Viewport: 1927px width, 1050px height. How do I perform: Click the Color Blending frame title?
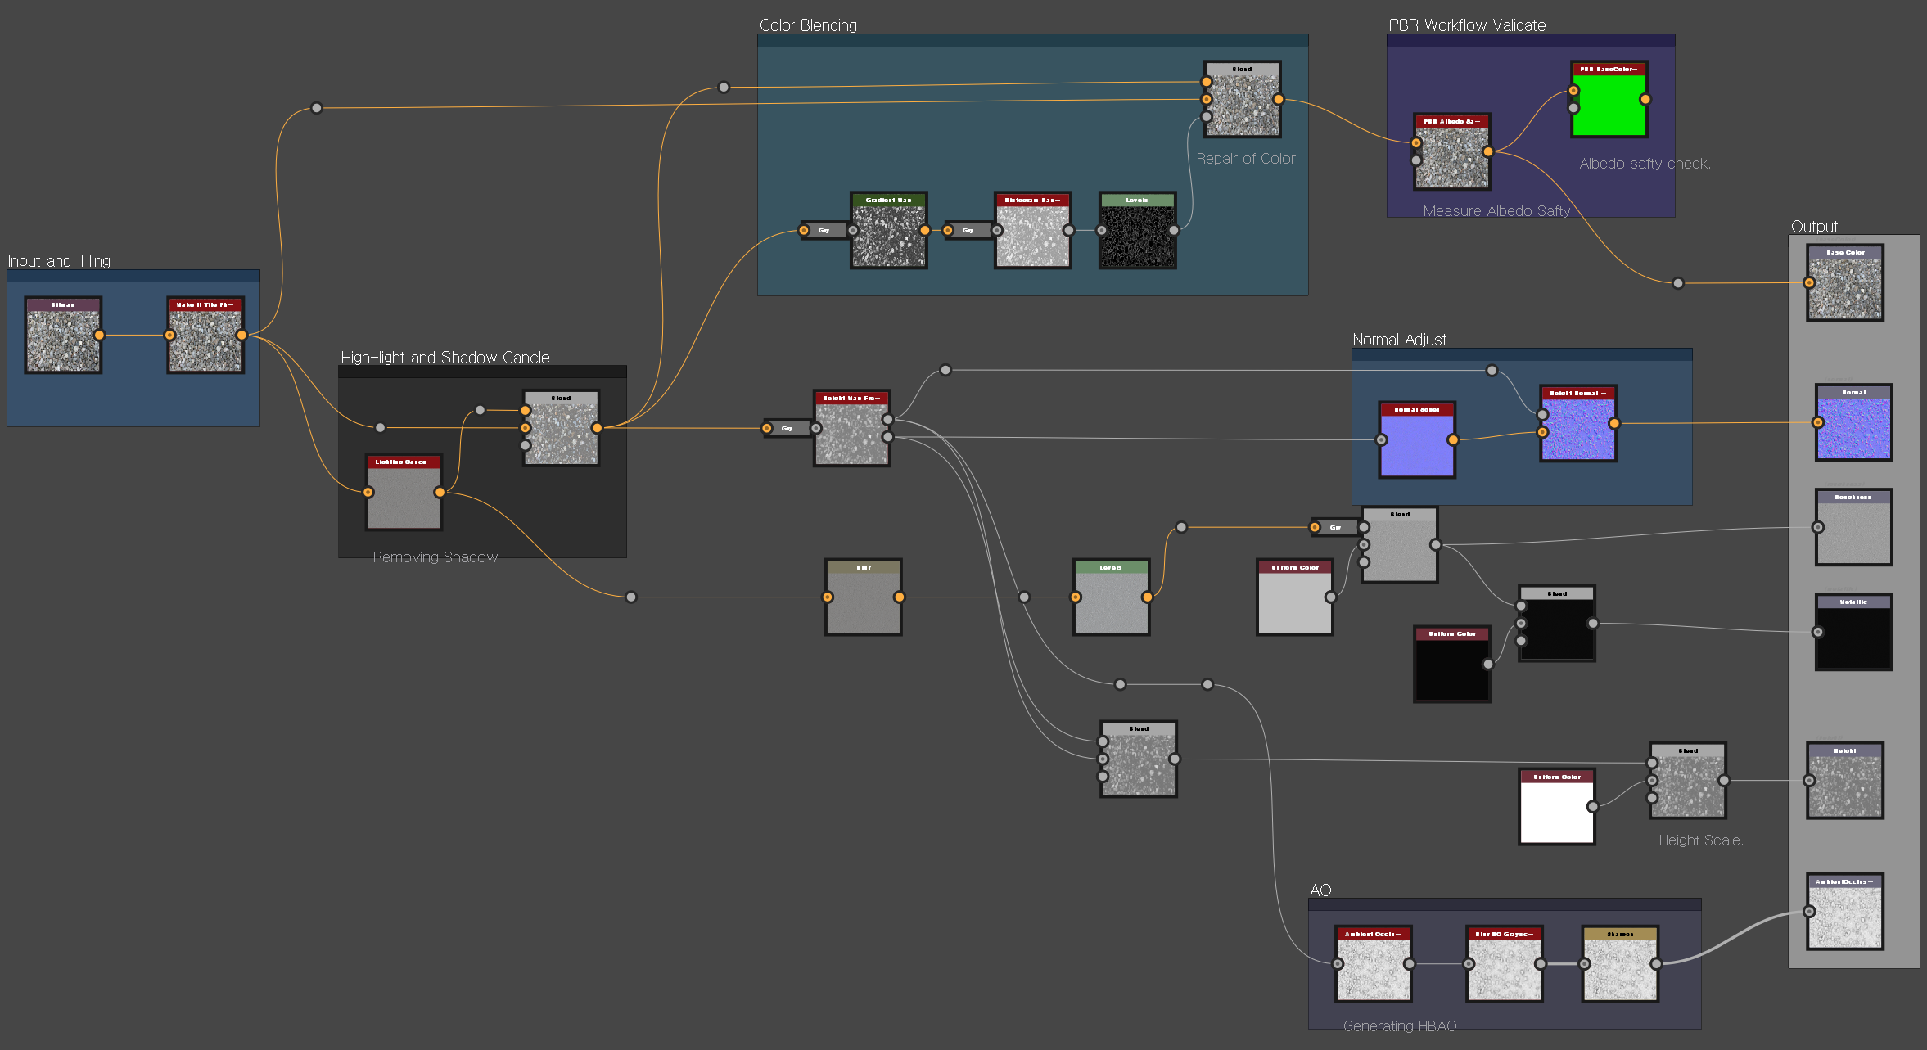coord(808,25)
